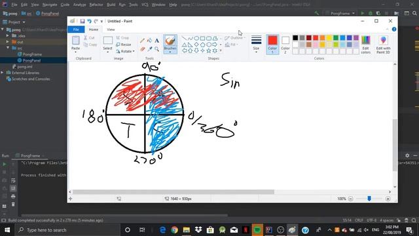Viewport: 419px width, 236px height.
Task: Open the Windows notification center icon
Action: 409,230
